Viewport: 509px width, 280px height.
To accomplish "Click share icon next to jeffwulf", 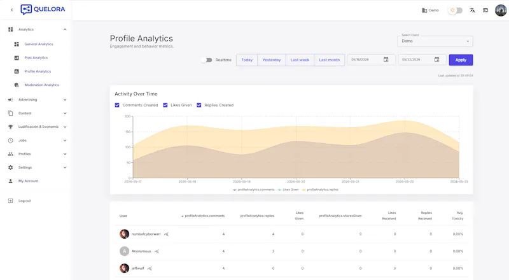I will (x=150, y=269).
